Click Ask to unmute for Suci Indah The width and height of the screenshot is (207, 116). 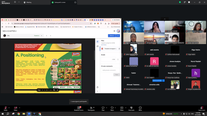coord(157,81)
